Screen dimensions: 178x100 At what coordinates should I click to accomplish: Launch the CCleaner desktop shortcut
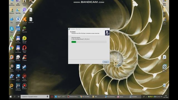tap(24, 58)
